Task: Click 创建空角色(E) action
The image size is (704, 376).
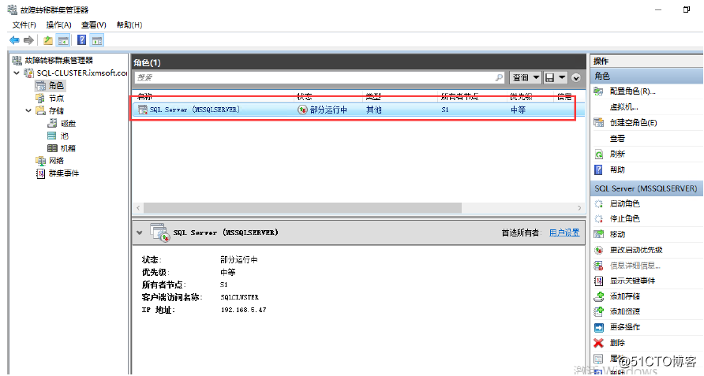Action: click(x=633, y=122)
